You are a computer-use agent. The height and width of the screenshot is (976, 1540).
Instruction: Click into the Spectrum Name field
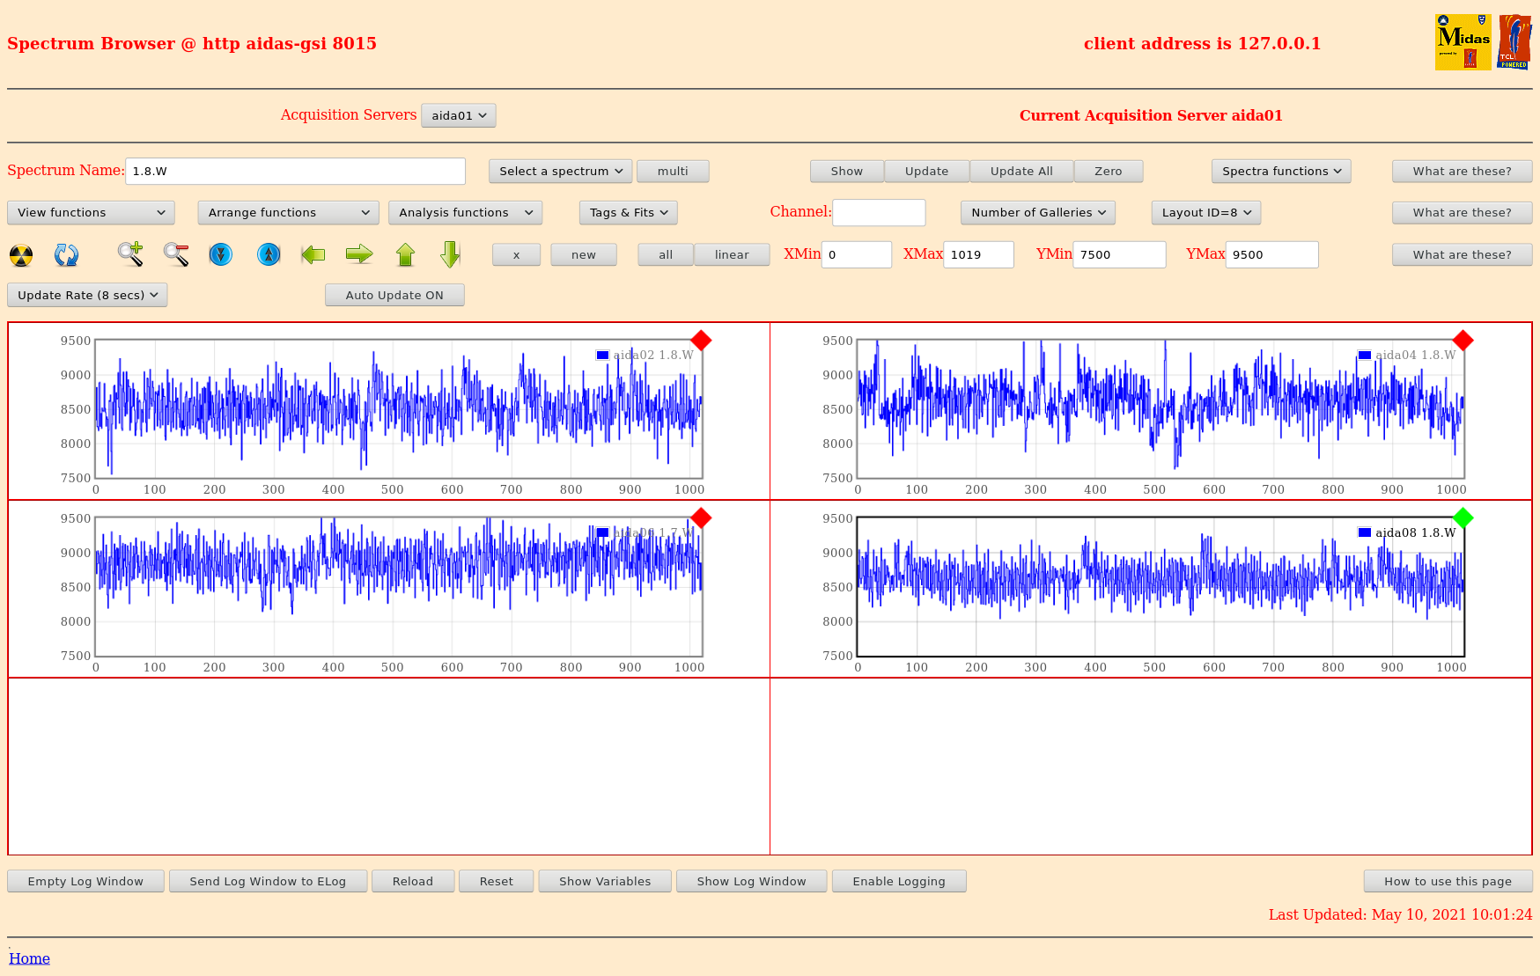pos(295,172)
